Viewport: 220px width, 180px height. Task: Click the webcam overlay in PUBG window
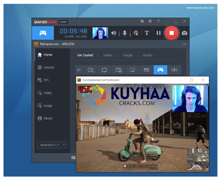click(190, 99)
